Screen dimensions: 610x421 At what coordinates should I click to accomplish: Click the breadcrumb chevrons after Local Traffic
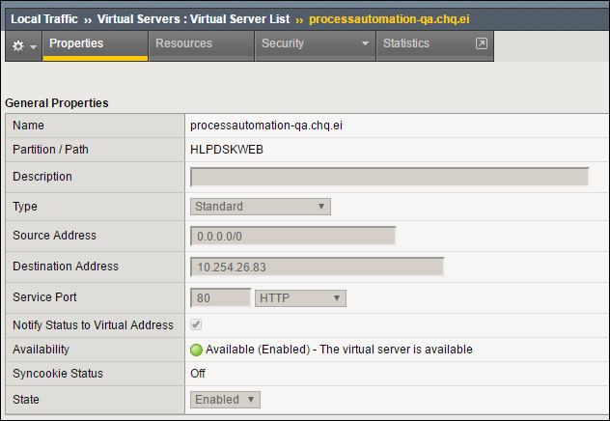pos(88,20)
